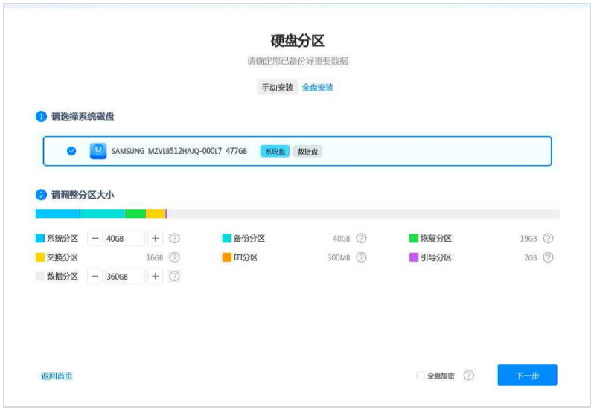
Task: Click the blue SAMSUNG disk icon
Action: point(98,150)
